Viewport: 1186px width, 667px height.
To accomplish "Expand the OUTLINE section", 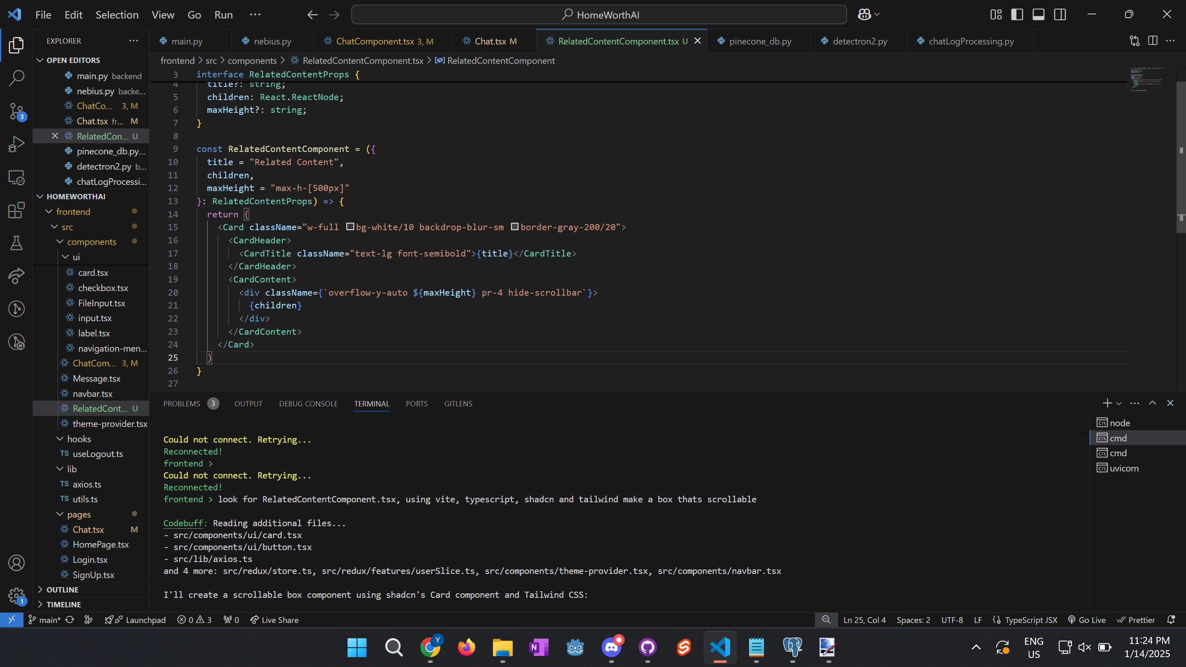I will (x=62, y=590).
